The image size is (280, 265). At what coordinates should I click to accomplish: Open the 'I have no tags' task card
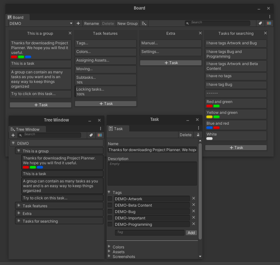236,76
